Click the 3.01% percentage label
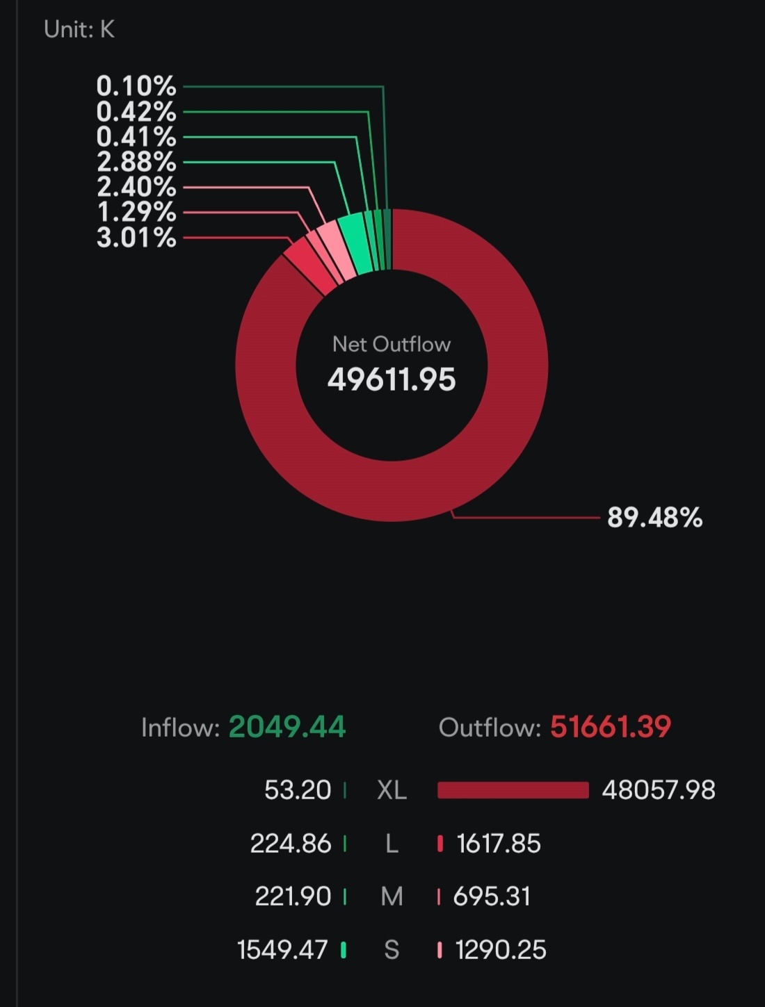This screenshot has width=765, height=1007. pos(136,238)
